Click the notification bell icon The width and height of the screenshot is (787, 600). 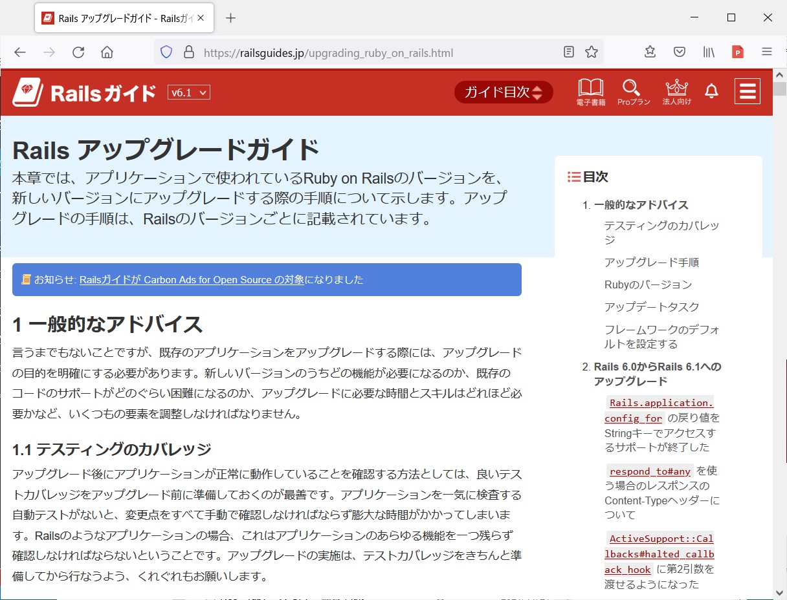[711, 92]
